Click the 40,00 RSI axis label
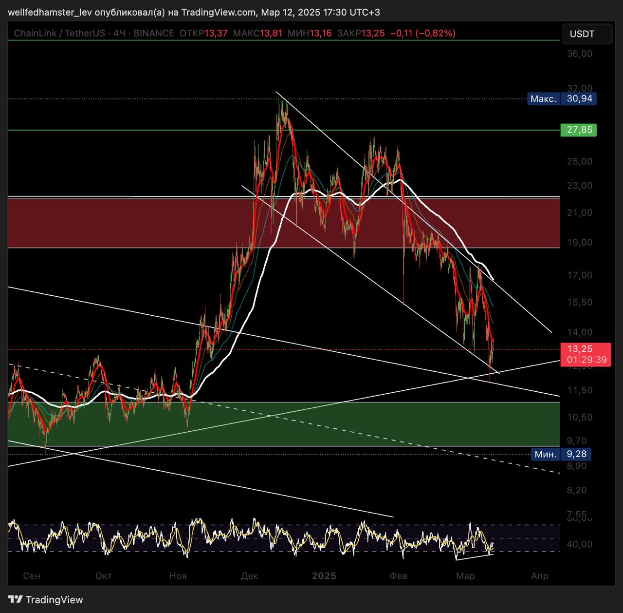Image resolution: width=623 pixels, height=613 pixels. [580, 544]
